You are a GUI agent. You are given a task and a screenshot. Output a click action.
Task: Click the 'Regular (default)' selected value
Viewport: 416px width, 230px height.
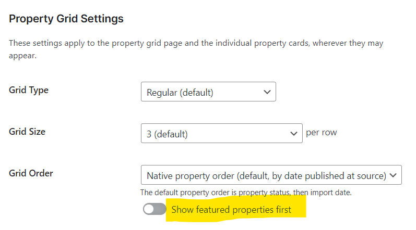[x=180, y=93]
